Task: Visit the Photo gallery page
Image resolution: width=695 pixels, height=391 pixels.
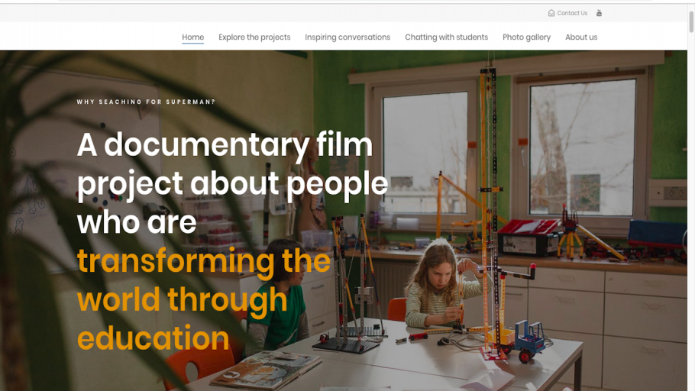Action: tap(526, 37)
